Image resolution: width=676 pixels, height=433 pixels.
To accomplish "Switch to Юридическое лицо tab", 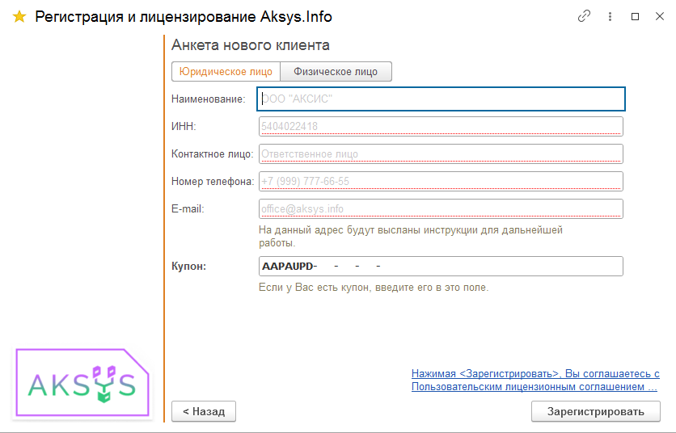I will tap(226, 72).
